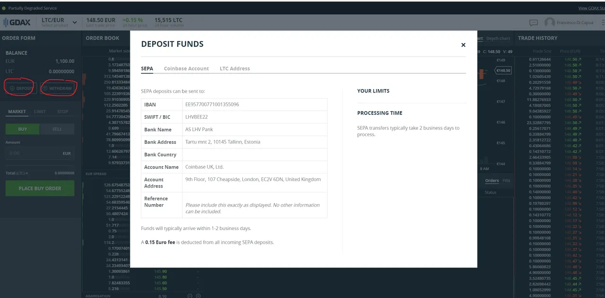
Task: Increase order book aggregation with plus icon
Action: click(199, 296)
